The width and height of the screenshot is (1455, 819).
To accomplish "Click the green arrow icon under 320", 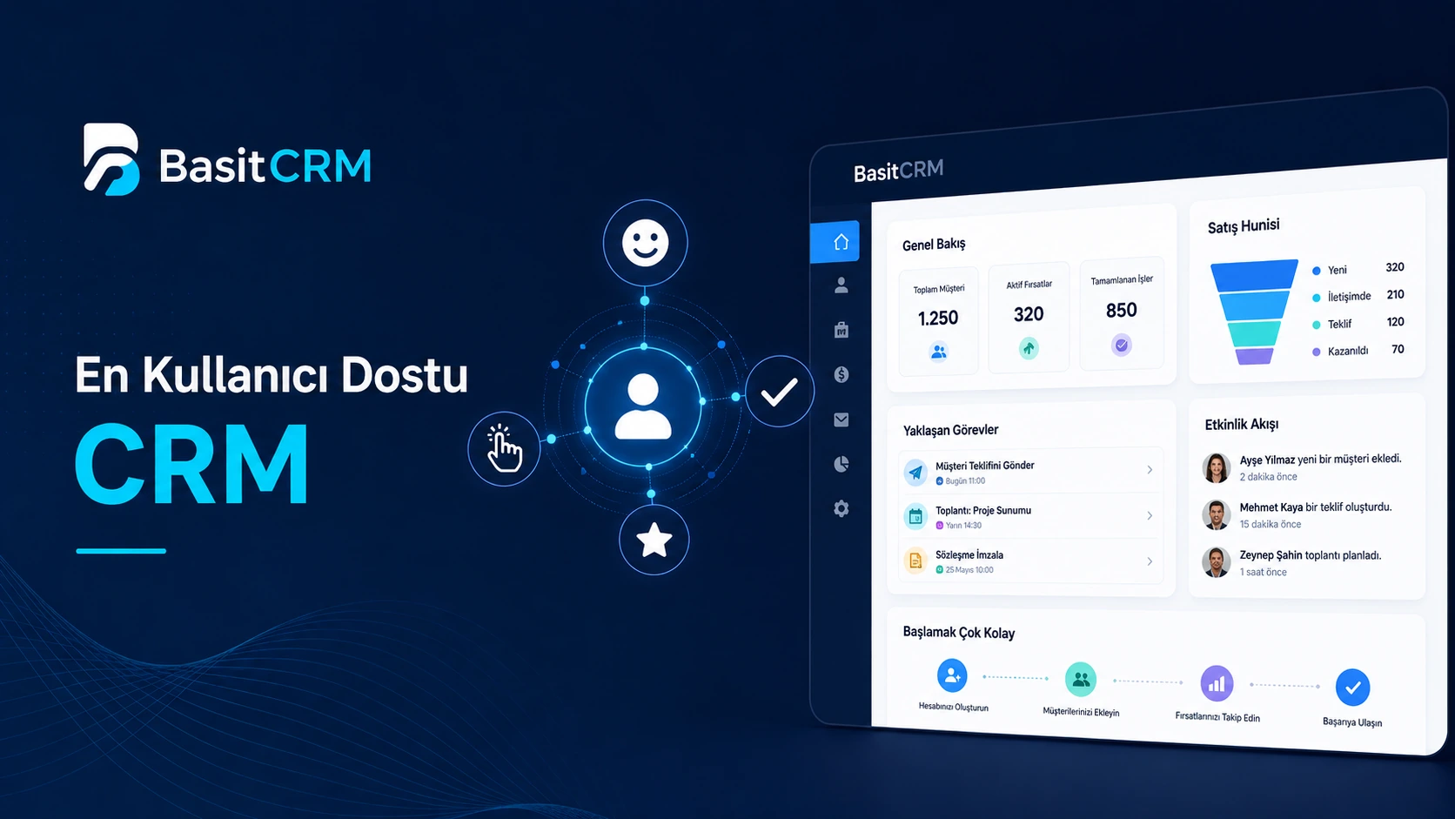I will 1029,348.
